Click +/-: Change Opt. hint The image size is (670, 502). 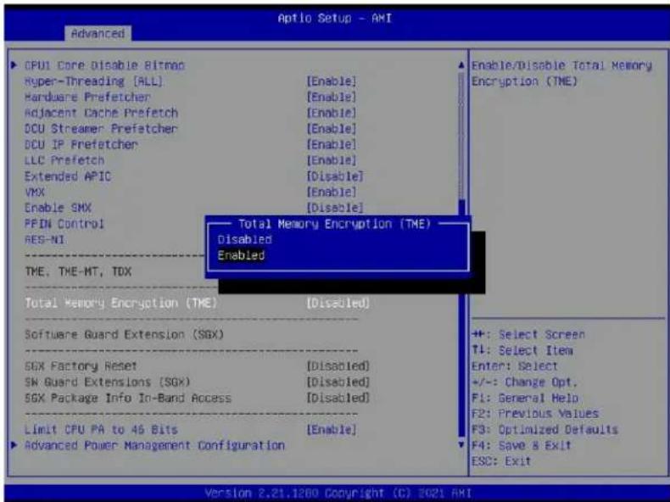tap(524, 382)
